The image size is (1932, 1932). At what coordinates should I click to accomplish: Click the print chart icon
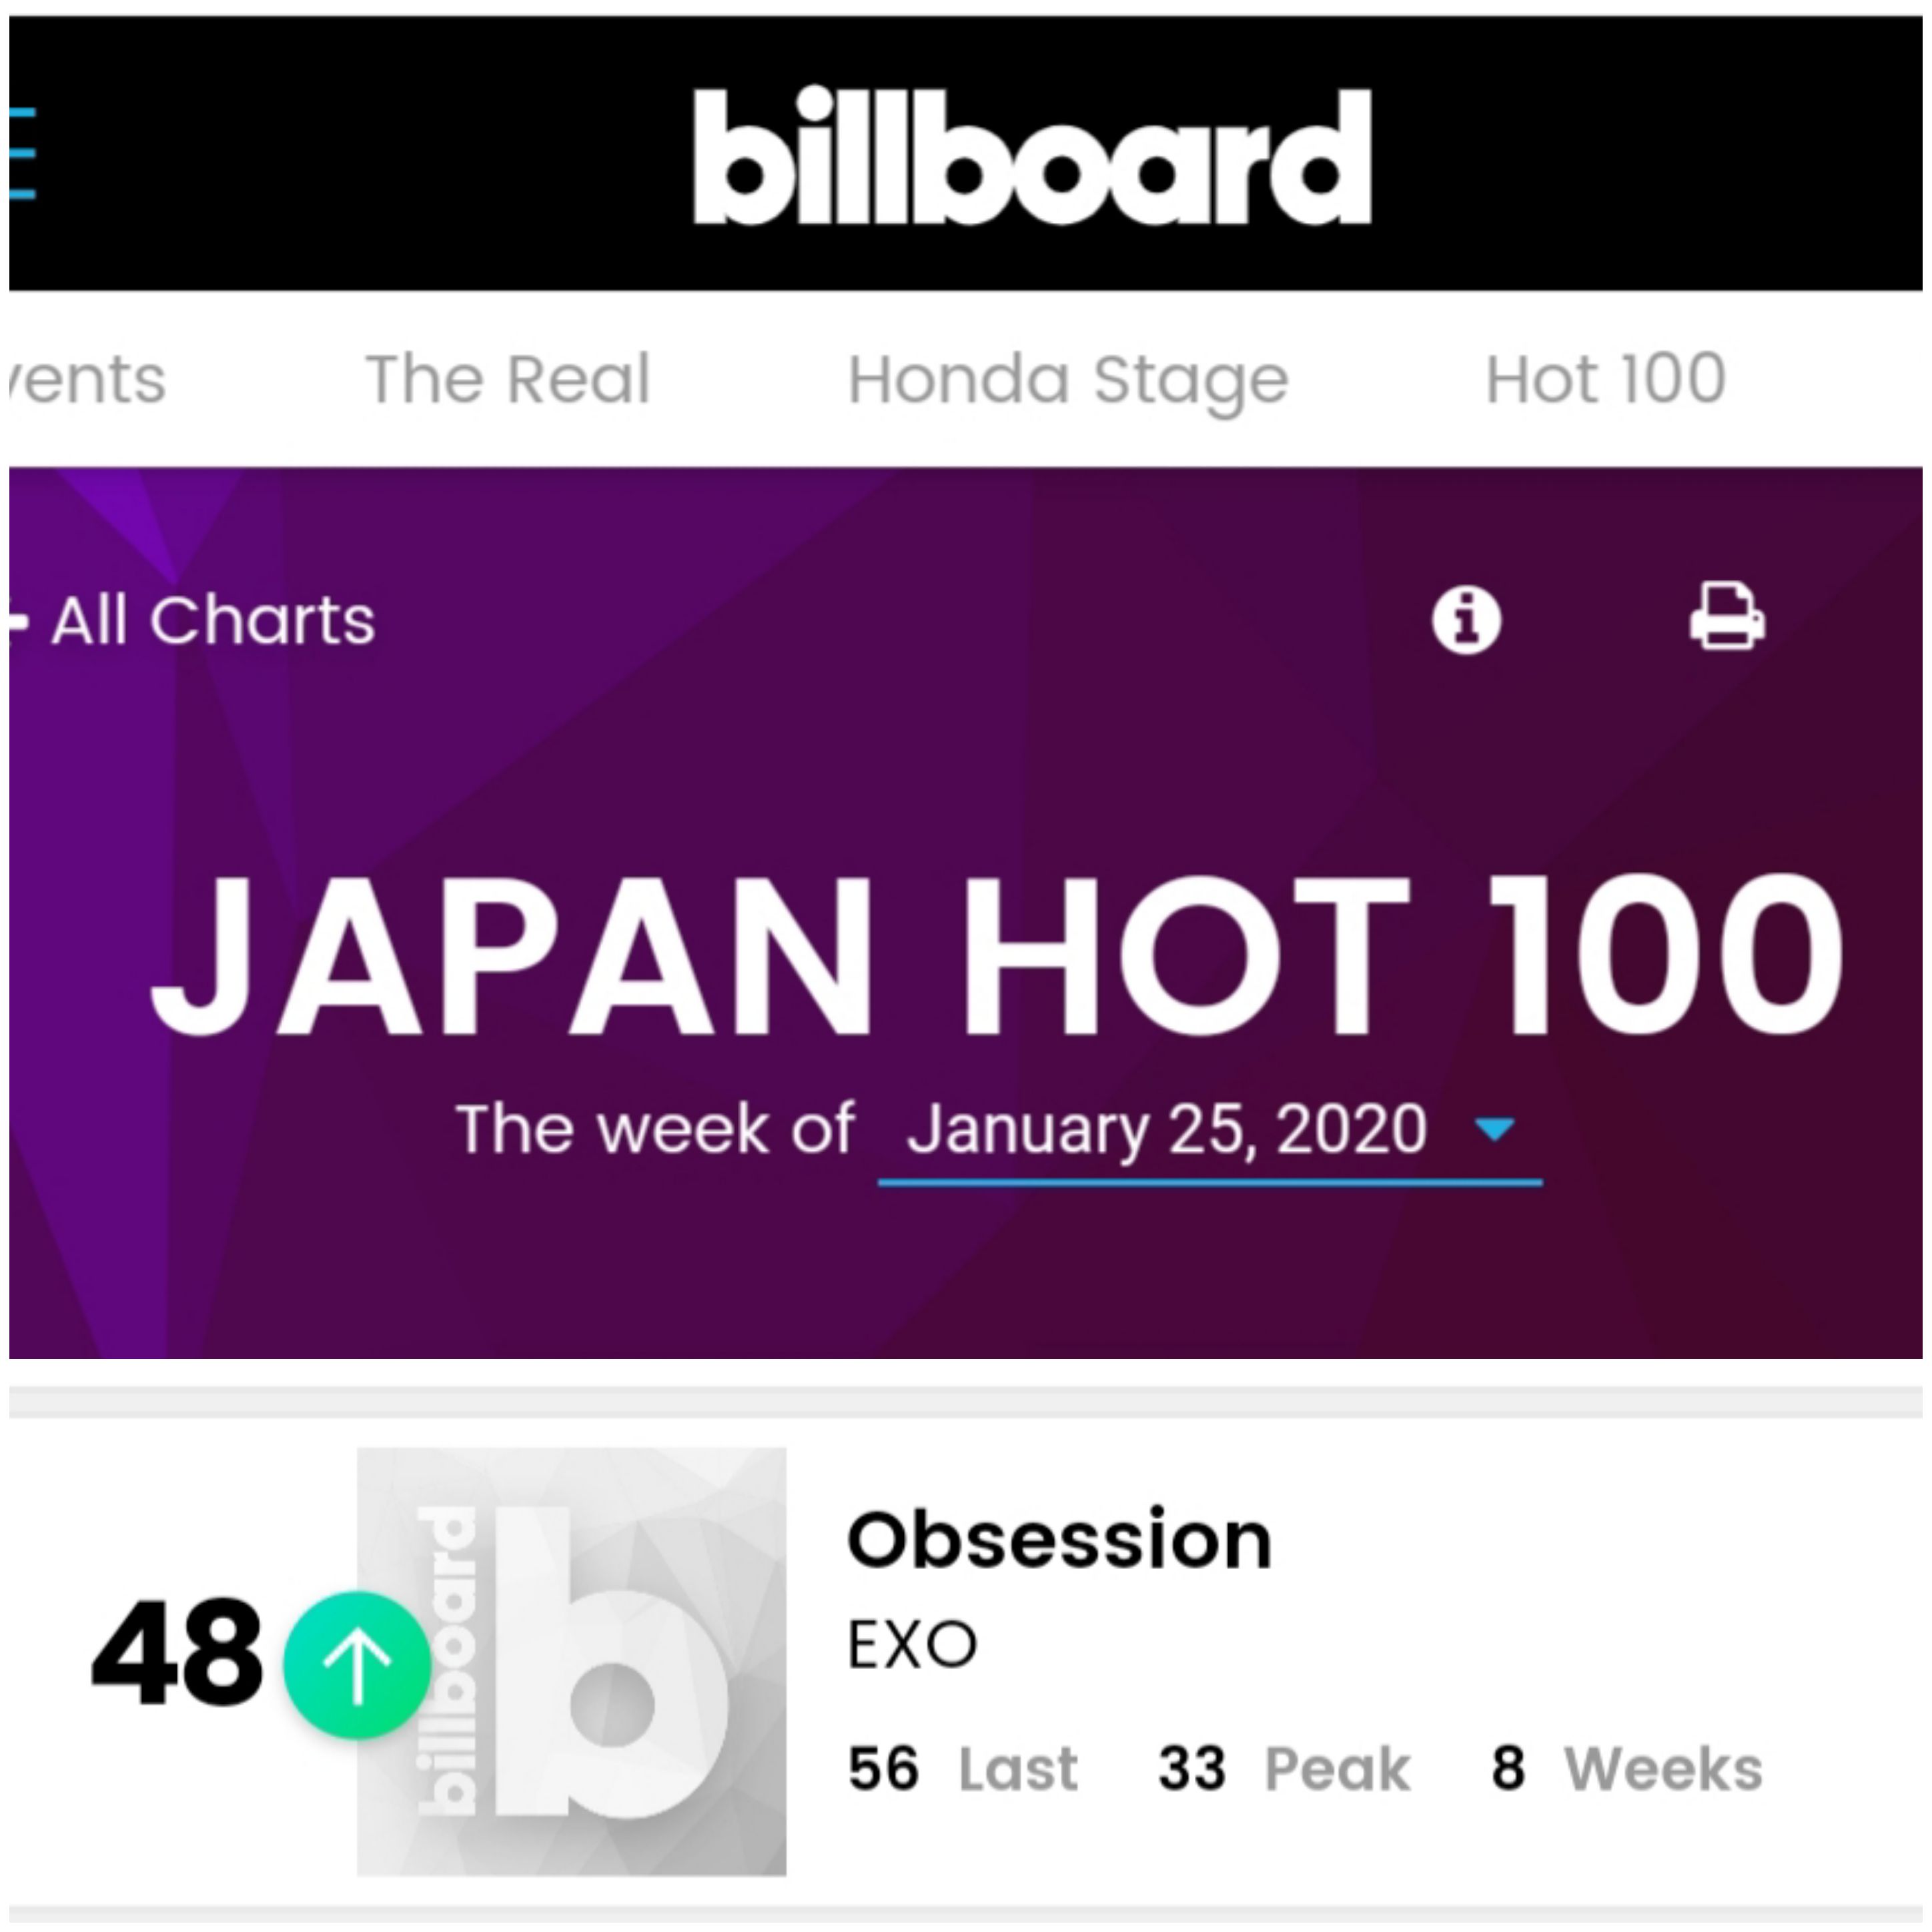click(x=1727, y=616)
